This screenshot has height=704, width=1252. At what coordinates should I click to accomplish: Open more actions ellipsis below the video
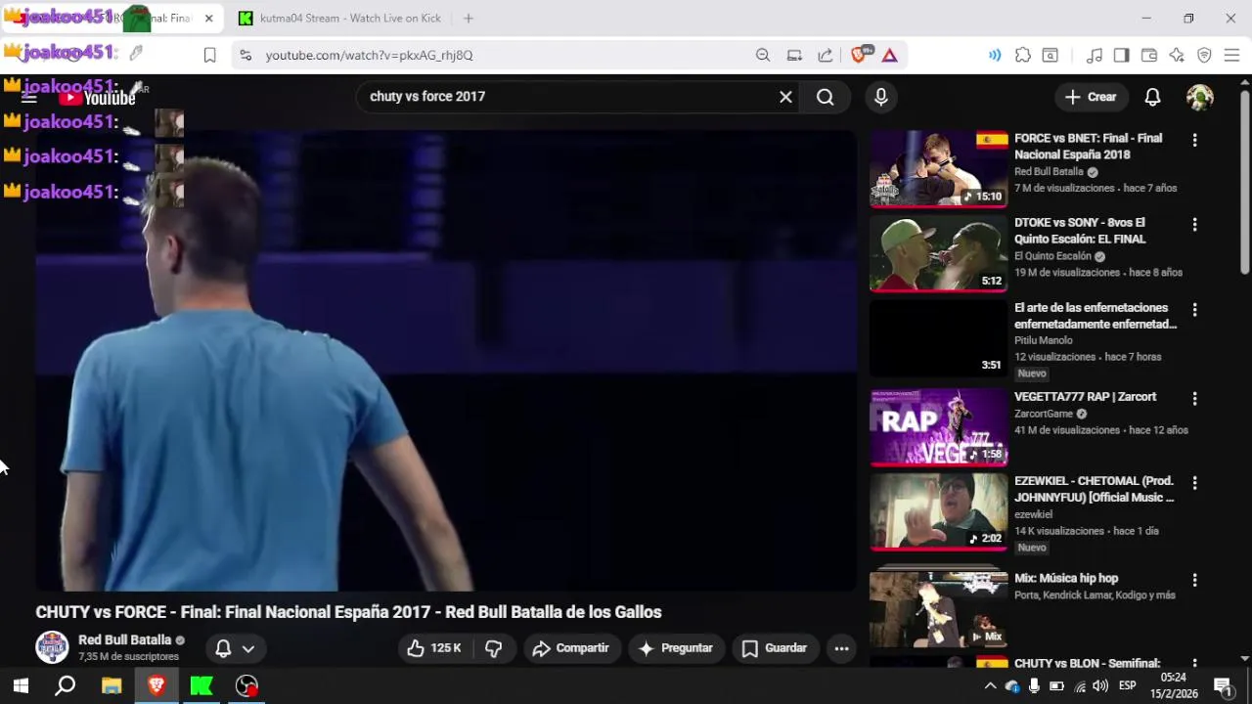841,648
